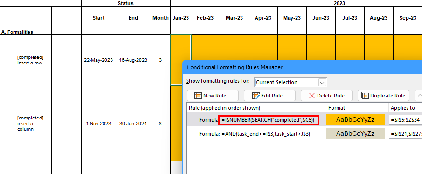Click the Edit Rule button
This screenshot has width=422, height=174.
tap(270, 96)
